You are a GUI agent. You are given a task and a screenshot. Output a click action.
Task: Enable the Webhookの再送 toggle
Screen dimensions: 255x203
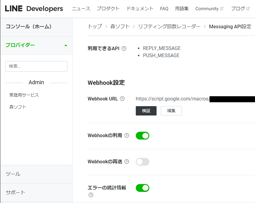[x=142, y=162]
